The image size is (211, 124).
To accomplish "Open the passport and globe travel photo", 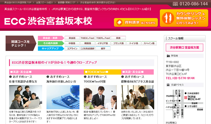I will (63, 97).
